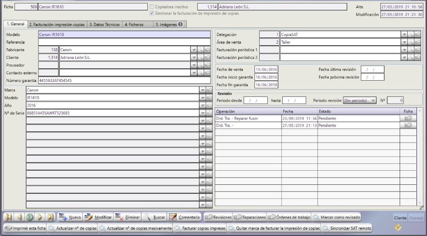Viewport: 427px width, 236px height.
Task: Go to the previous record
Action: [x=19, y=217]
